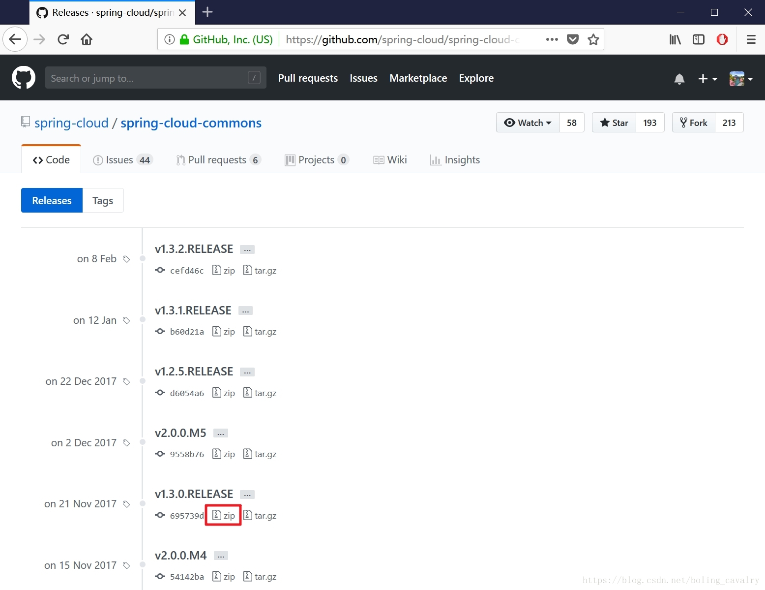Image resolution: width=765 pixels, height=590 pixels.
Task: Open page actions three-dot menu
Action: pos(552,39)
